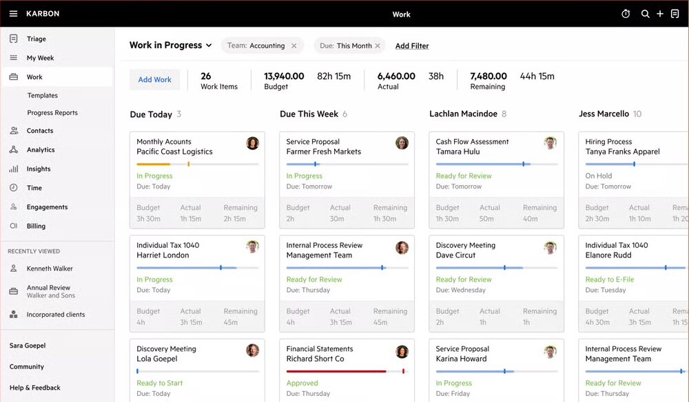Open the Monthly Acounts Pacific Coast Logistics card
The height and width of the screenshot is (402, 689).
pos(197,180)
